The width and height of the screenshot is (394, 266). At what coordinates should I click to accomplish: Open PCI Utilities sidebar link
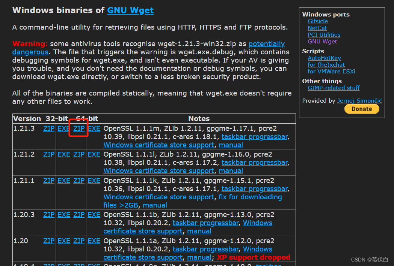[x=324, y=35]
